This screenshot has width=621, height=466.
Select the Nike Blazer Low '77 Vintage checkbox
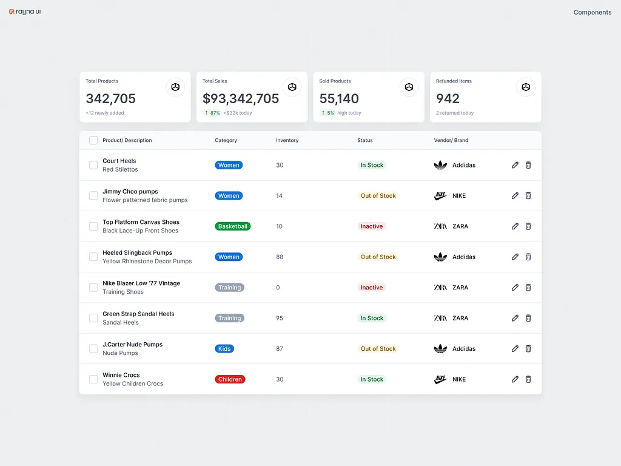(x=93, y=288)
